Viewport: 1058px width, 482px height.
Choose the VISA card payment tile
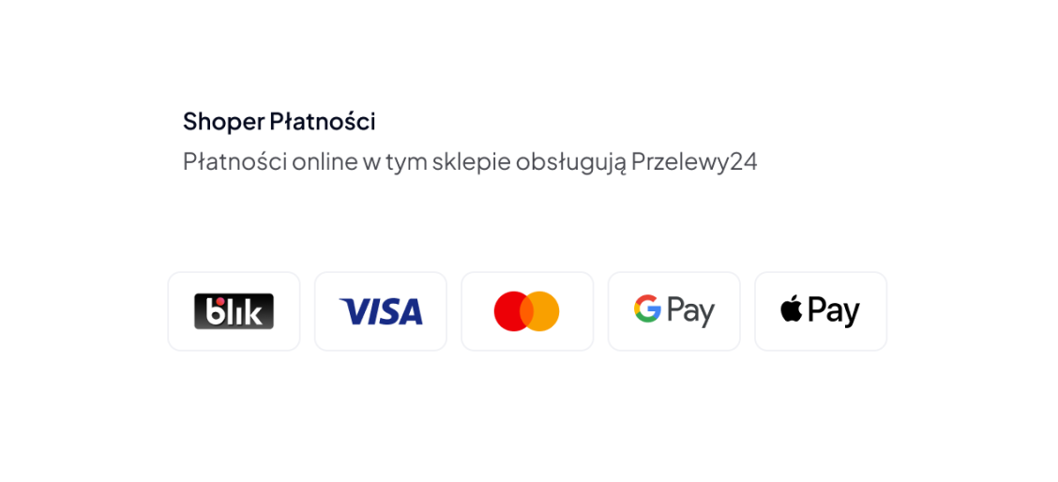pyautogui.click(x=381, y=311)
